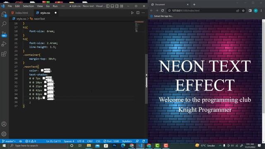
Task: Open the Go menu
Action: point(48,6)
